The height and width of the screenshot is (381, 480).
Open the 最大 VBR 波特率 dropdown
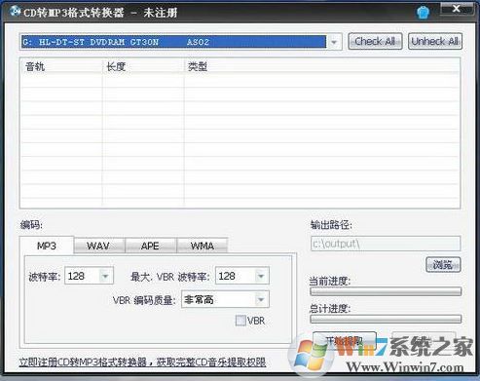coord(261,277)
